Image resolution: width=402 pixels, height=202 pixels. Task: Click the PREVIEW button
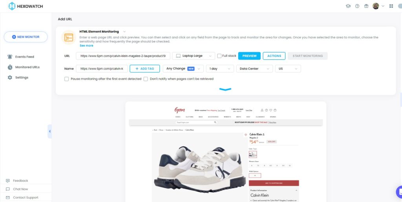tap(249, 56)
